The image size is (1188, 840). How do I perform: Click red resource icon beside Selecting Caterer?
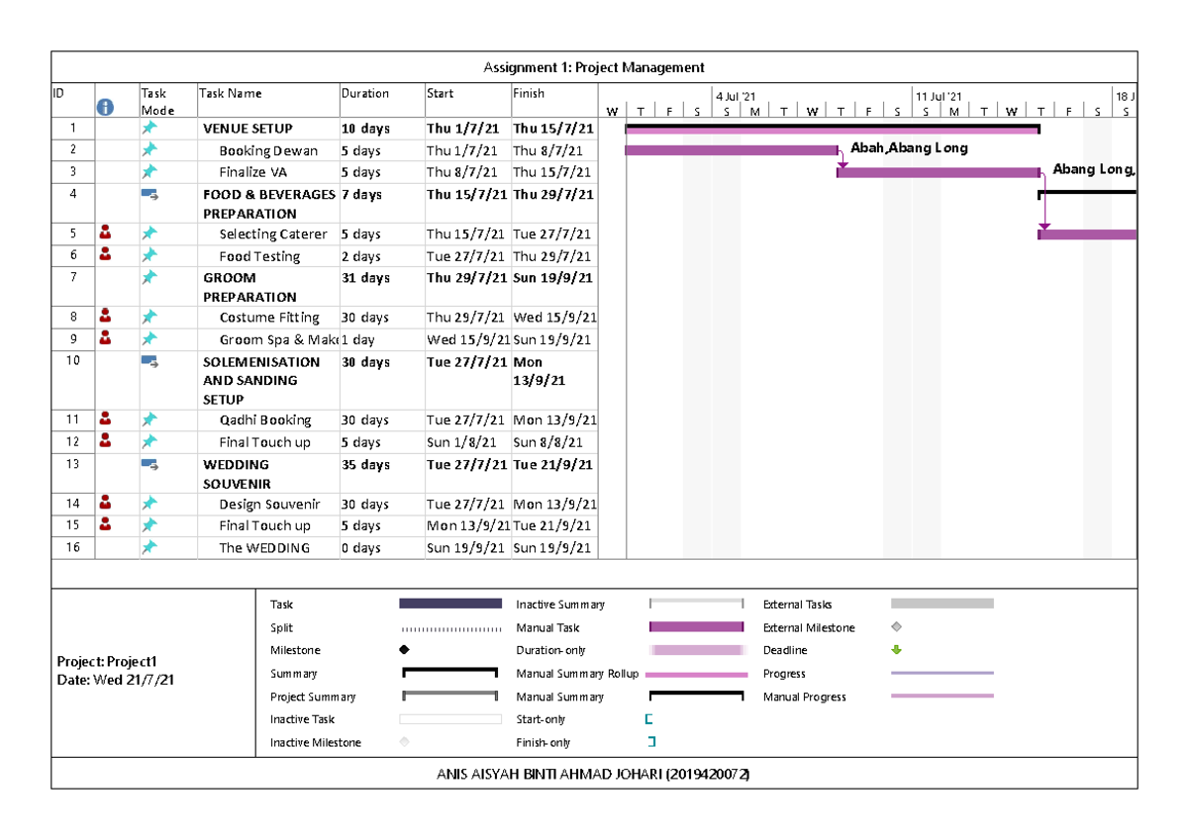tap(106, 233)
